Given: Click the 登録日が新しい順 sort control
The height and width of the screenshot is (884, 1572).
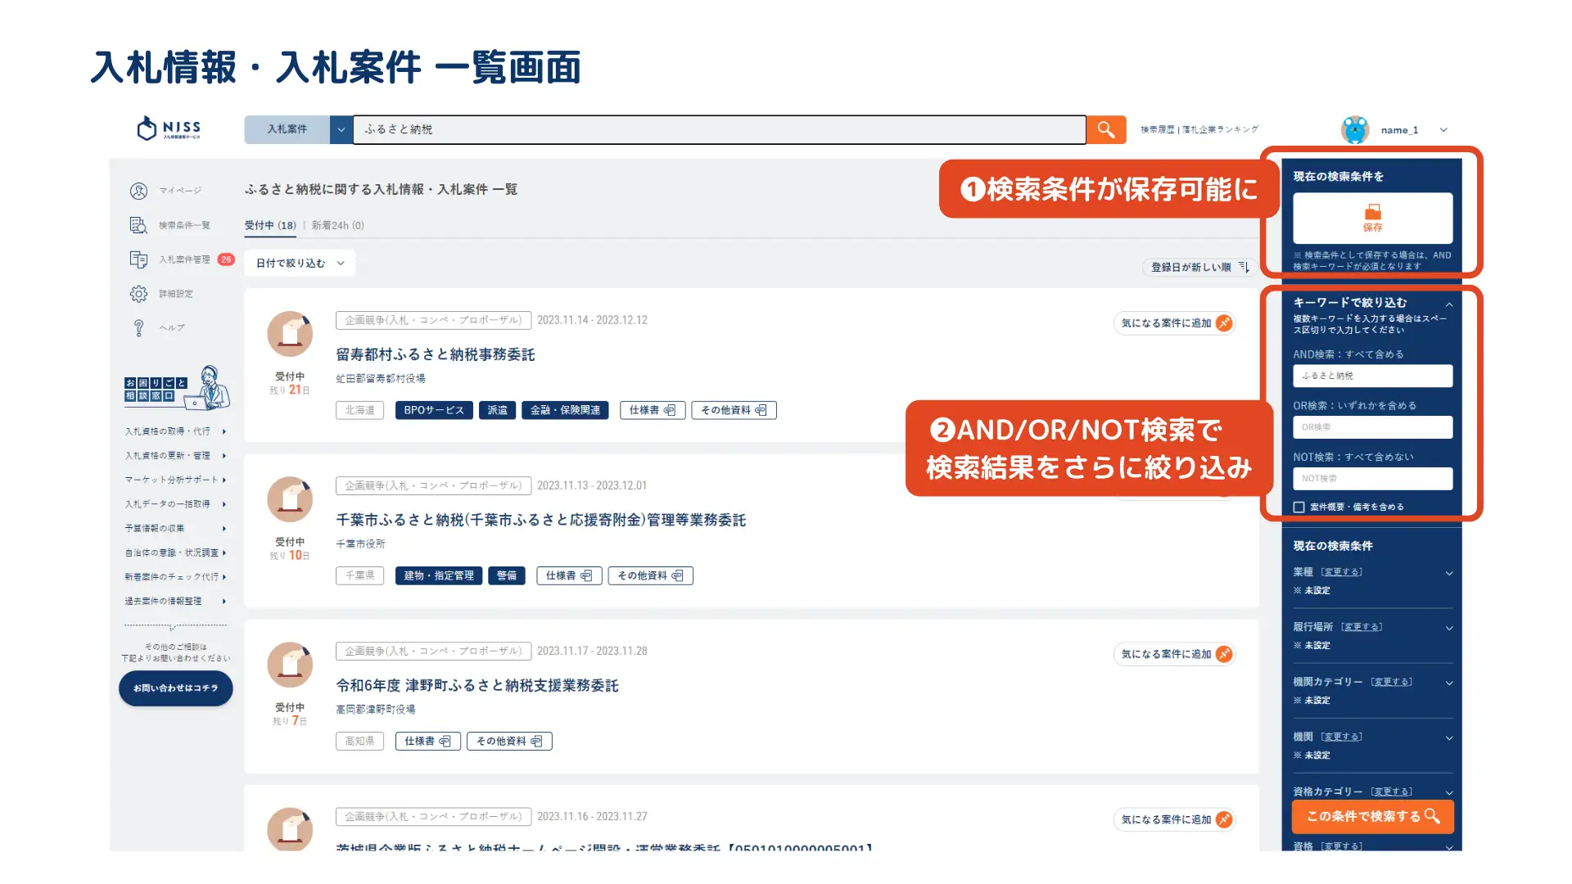Looking at the screenshot, I should pyautogui.click(x=1198, y=267).
